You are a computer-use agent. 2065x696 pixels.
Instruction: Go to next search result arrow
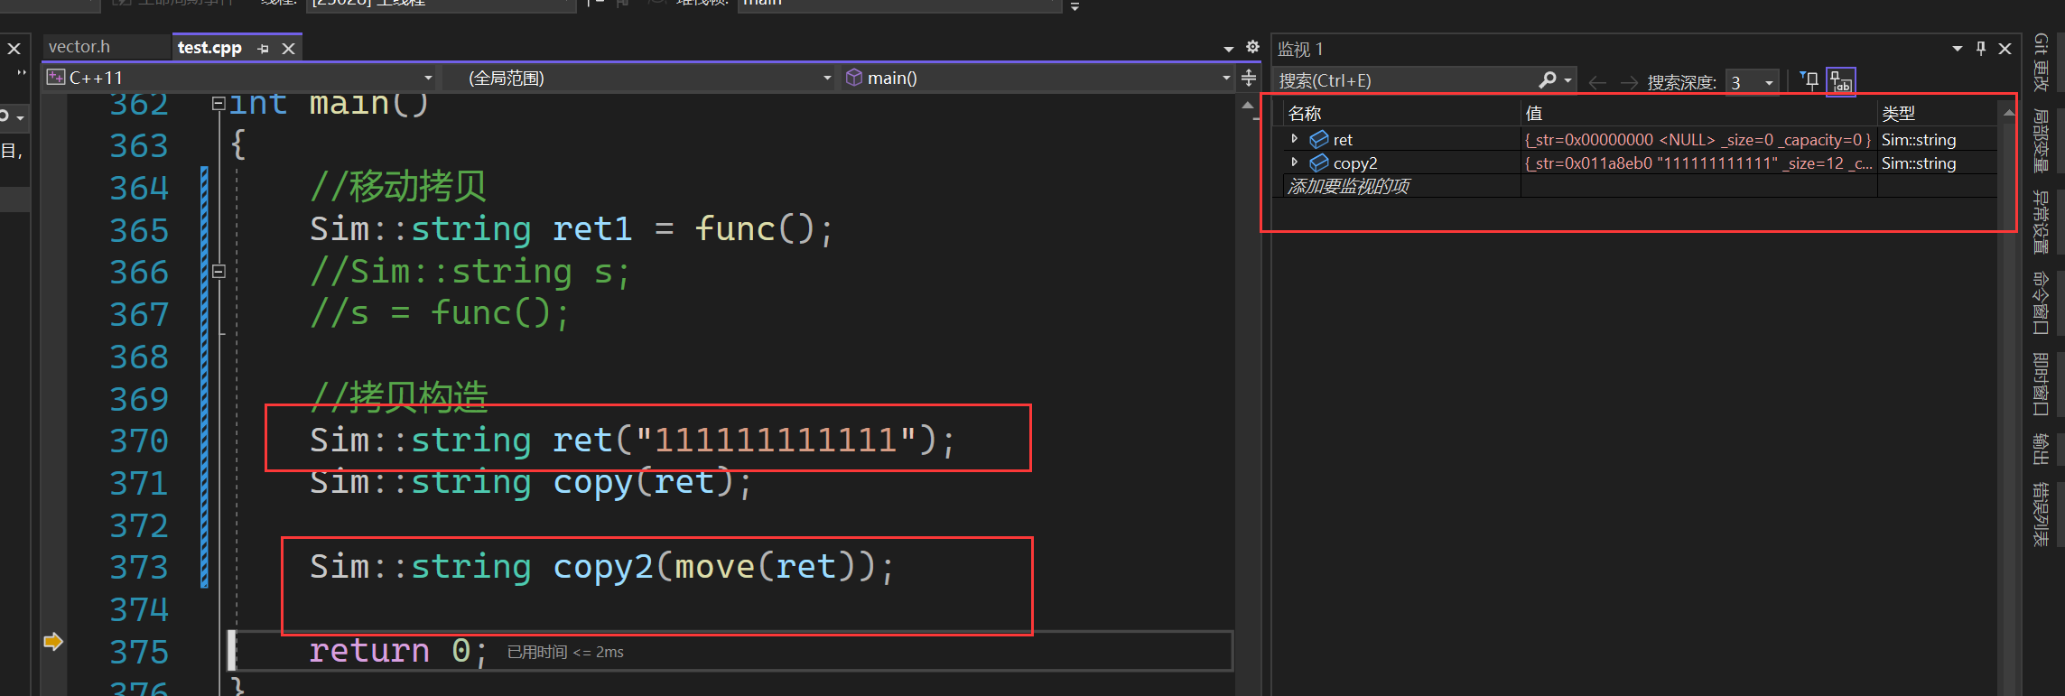point(1629,82)
